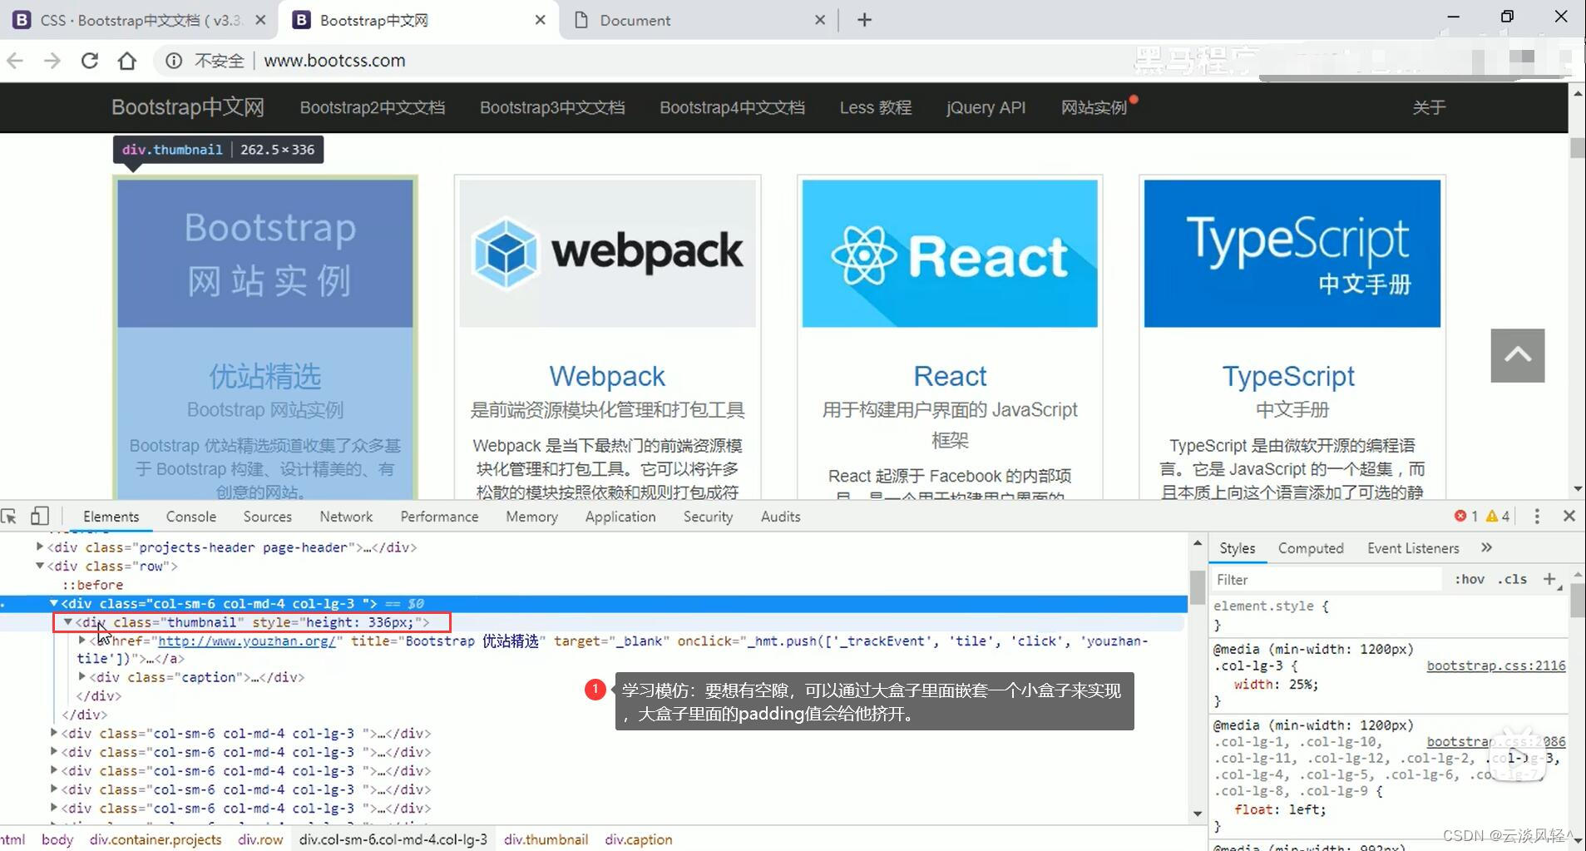Open the Network tab
This screenshot has width=1586, height=851.
(x=346, y=517)
